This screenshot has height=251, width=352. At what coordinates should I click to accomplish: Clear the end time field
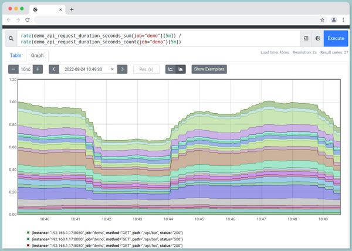(x=112, y=69)
